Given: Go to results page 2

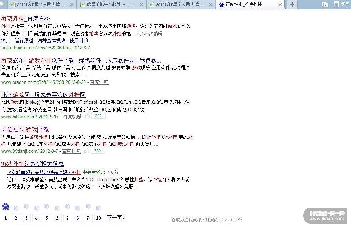Looking at the screenshot, I should pyautogui.click(x=16, y=218).
